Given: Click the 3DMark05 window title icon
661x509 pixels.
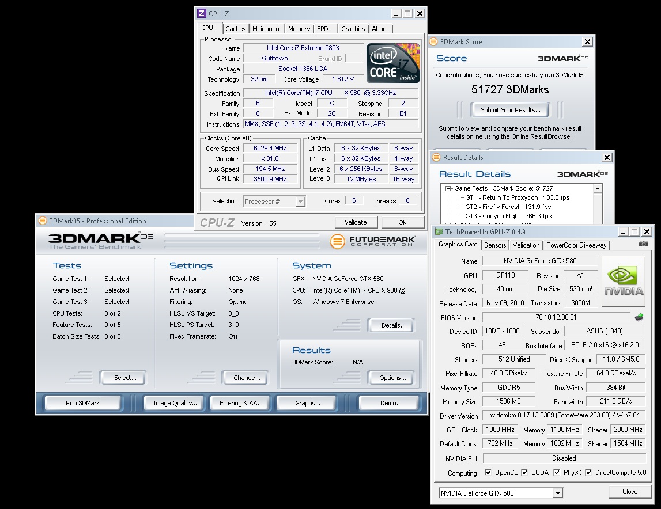Looking at the screenshot, I should [42, 221].
